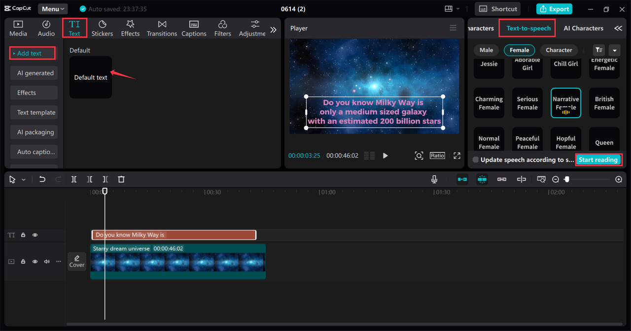Choose the British Female voice

click(x=604, y=103)
